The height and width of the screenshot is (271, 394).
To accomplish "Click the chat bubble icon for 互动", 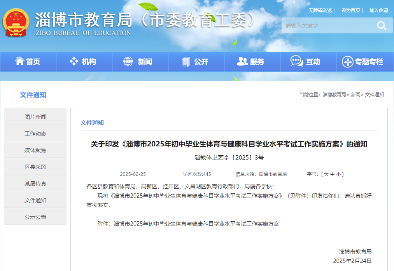I will click(x=297, y=61).
